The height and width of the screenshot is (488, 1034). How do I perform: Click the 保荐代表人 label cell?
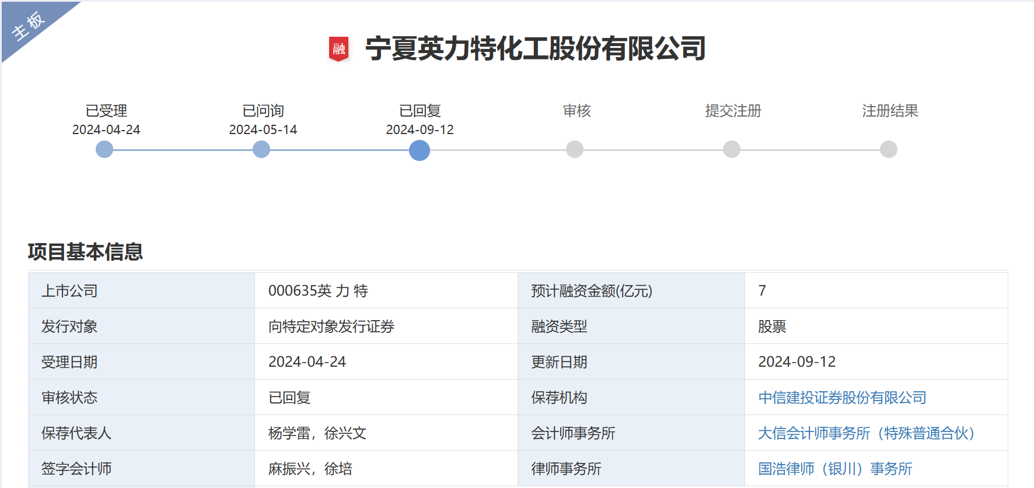tap(142, 433)
